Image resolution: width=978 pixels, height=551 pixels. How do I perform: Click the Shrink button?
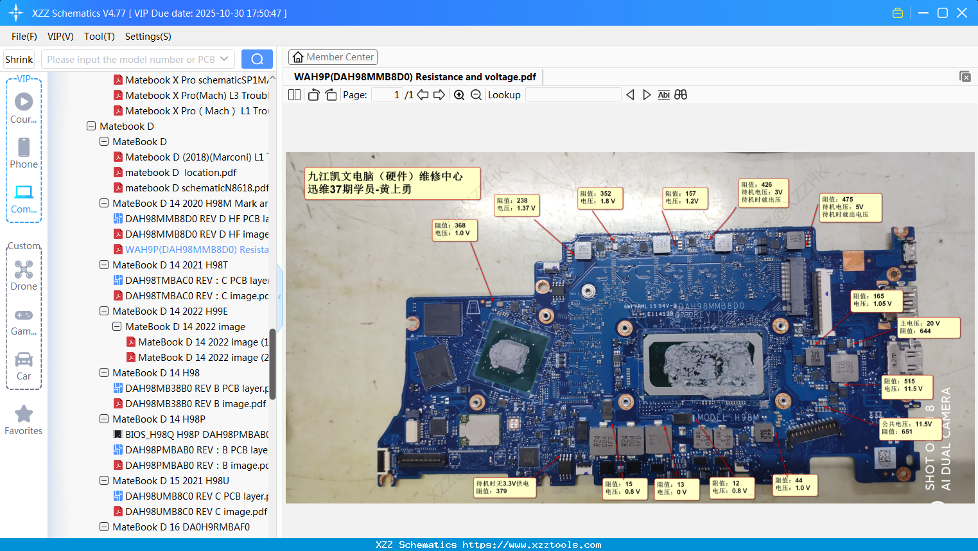click(x=19, y=59)
